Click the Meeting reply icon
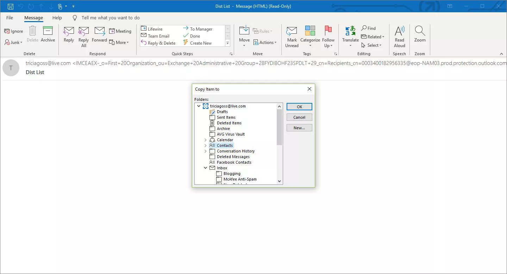 pyautogui.click(x=112, y=31)
